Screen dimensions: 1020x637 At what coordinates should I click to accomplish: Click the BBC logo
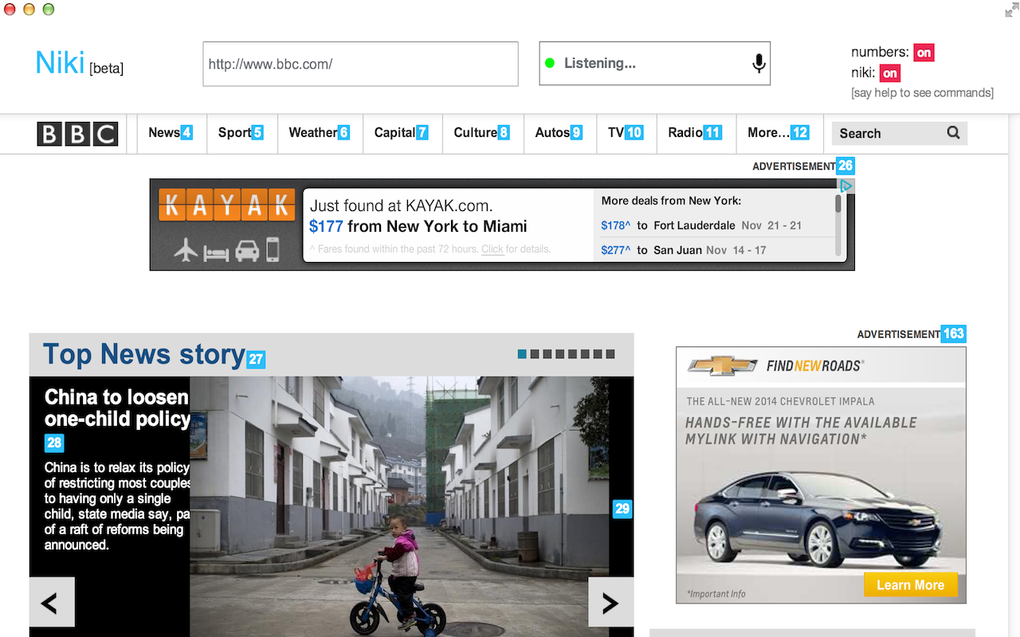tap(77, 134)
